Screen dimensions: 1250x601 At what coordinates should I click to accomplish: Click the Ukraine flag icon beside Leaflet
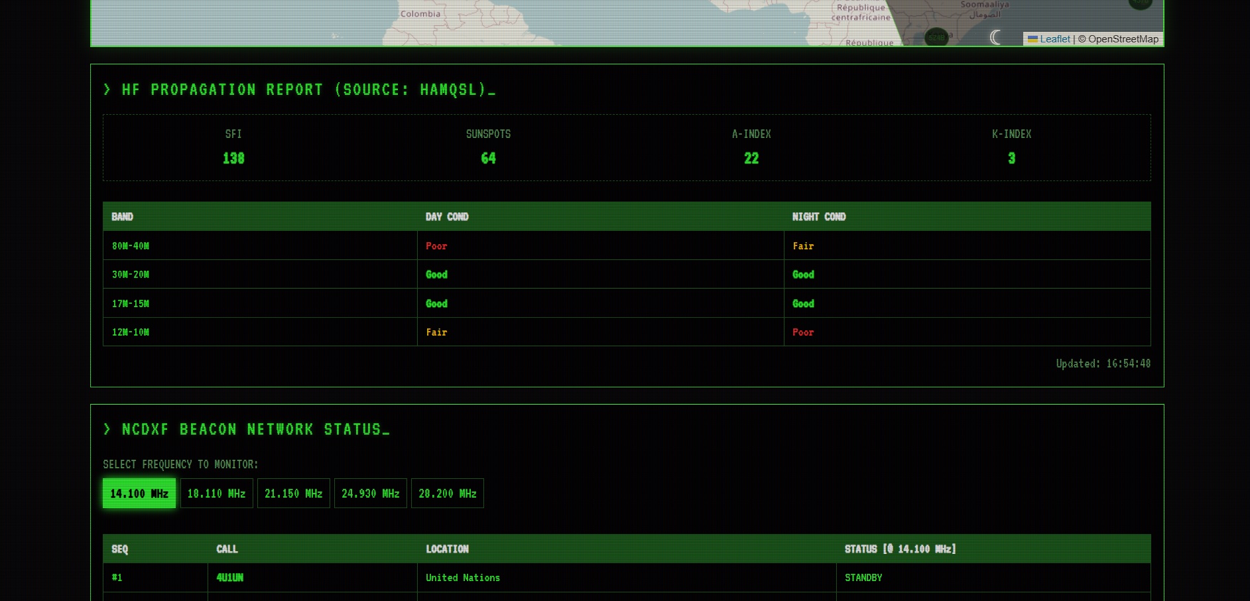tap(1032, 39)
